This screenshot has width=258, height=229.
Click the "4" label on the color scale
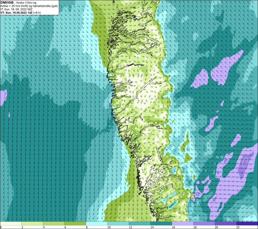coord(44,227)
